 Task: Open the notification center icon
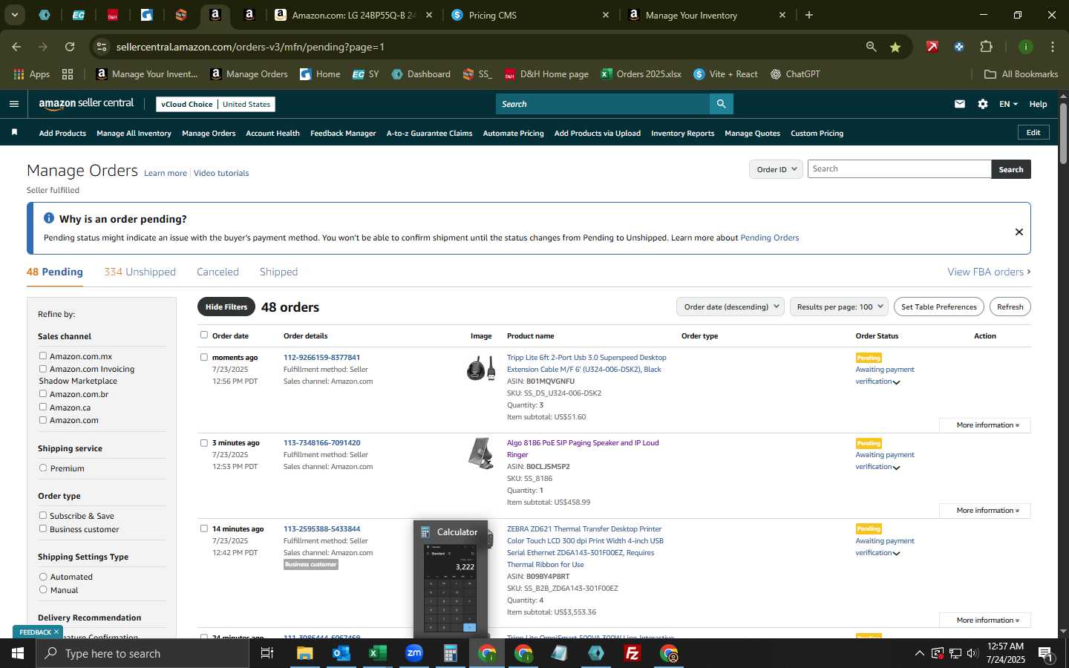pos(1045,654)
